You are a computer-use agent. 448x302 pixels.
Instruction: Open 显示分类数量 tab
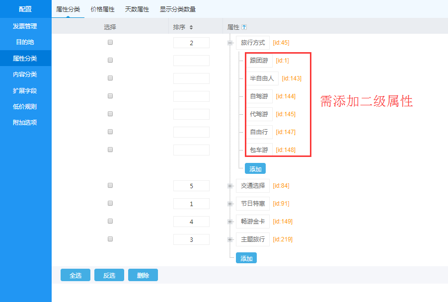(x=177, y=9)
